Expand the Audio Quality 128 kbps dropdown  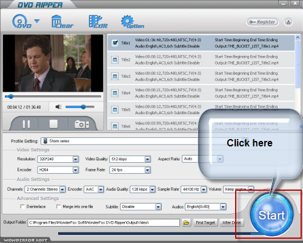[x=152, y=190]
